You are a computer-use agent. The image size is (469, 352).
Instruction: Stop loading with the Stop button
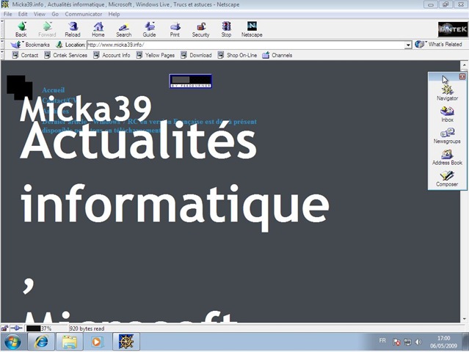(226, 29)
